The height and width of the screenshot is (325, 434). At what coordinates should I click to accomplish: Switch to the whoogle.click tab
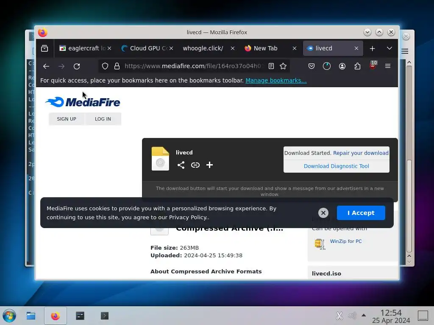[203, 48]
